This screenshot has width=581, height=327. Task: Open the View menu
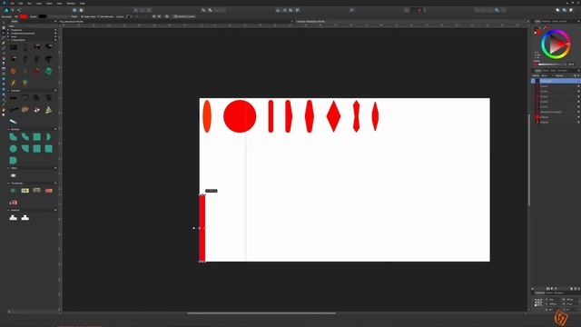(x=59, y=4)
